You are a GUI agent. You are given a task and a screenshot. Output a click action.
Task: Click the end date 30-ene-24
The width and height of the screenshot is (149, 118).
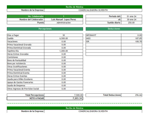(x=131, y=20)
